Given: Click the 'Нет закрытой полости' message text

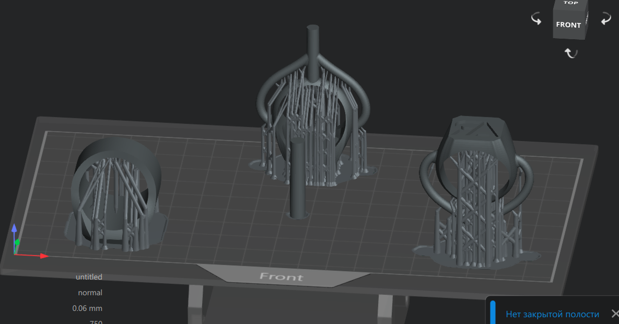Looking at the screenshot, I should click(552, 314).
